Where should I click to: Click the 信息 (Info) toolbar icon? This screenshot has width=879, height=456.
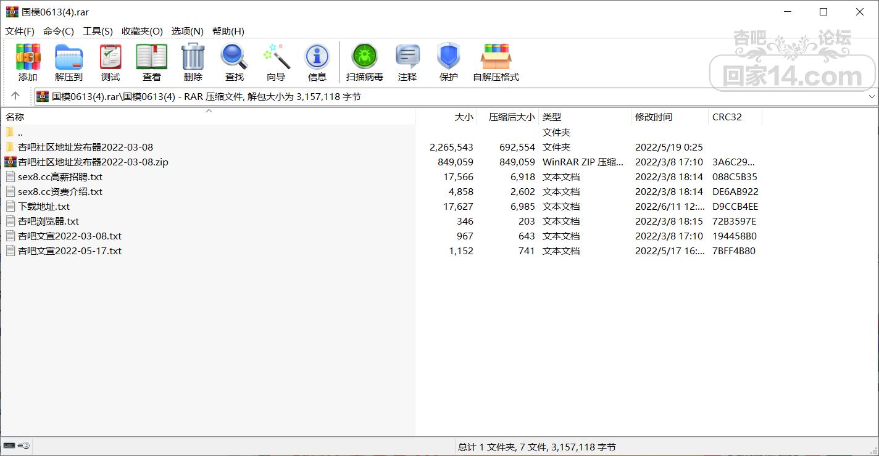(x=317, y=57)
